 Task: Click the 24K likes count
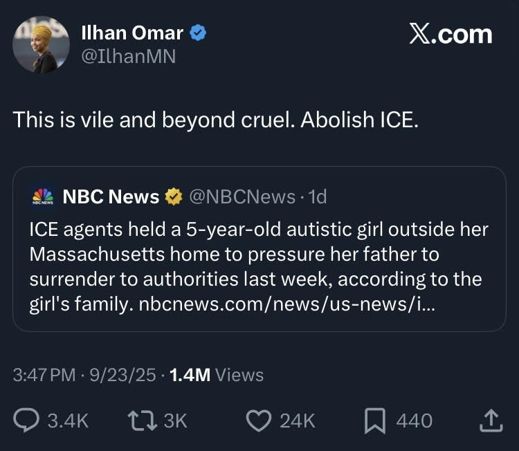298,421
